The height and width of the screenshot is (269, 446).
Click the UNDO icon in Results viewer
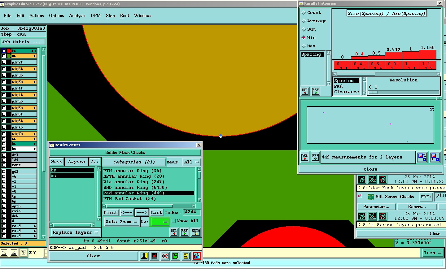pyautogui.click(x=196, y=232)
